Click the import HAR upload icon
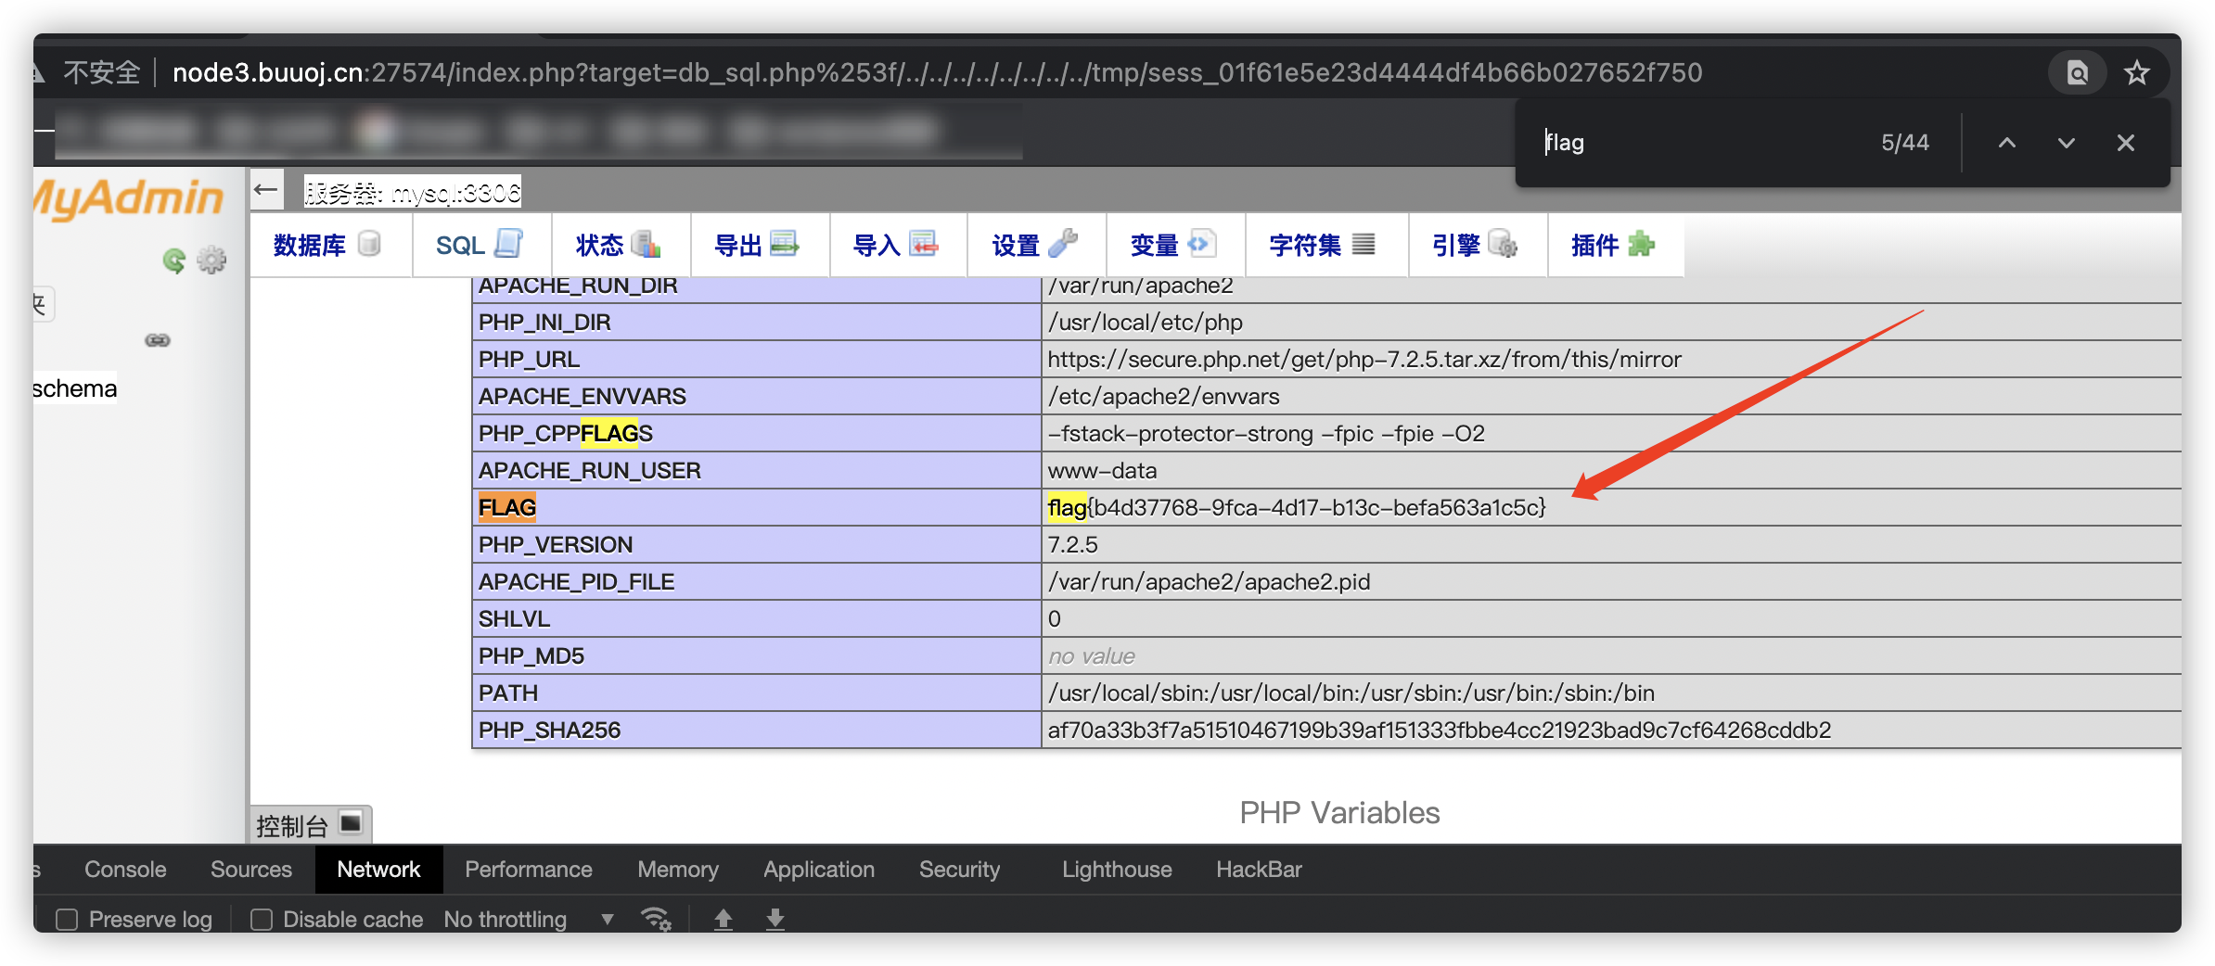The image size is (2215, 966). 723,919
